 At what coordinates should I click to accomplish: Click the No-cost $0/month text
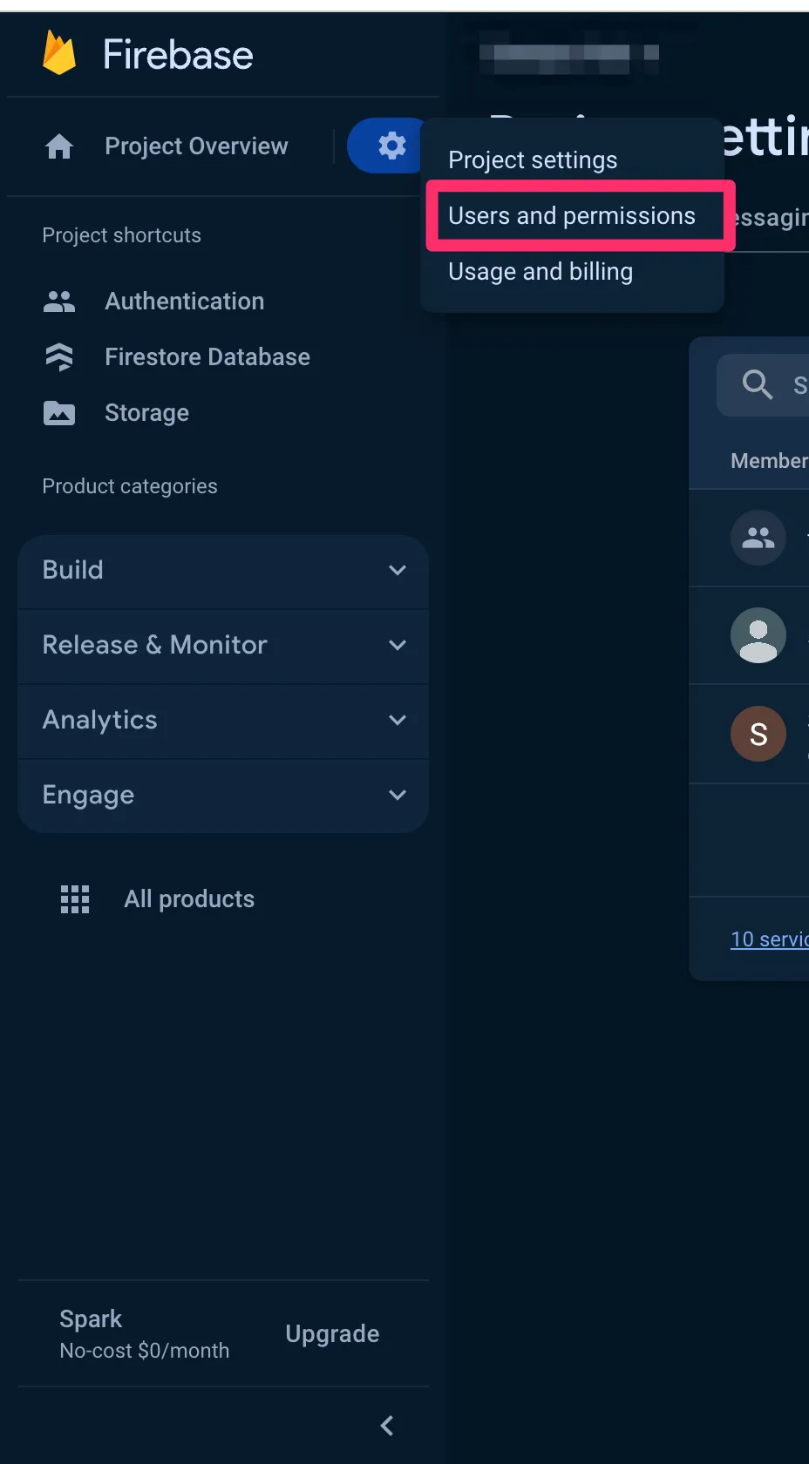[x=145, y=1351]
